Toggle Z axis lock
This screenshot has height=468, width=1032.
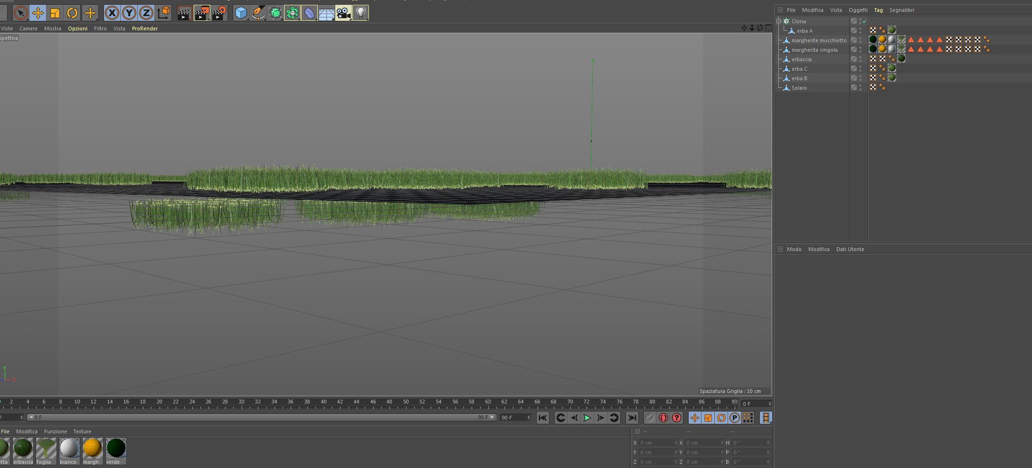click(x=146, y=13)
